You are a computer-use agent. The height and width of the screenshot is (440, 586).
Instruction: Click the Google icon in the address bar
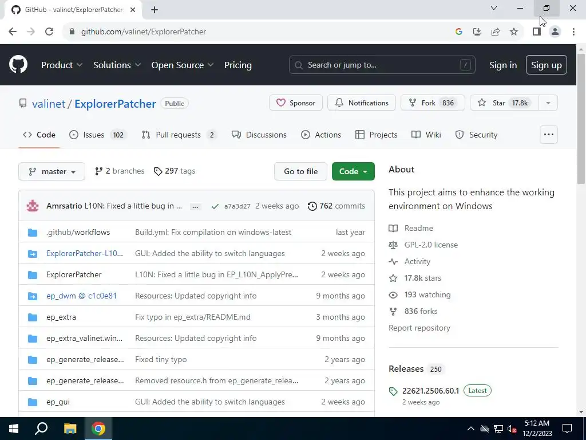(x=459, y=32)
